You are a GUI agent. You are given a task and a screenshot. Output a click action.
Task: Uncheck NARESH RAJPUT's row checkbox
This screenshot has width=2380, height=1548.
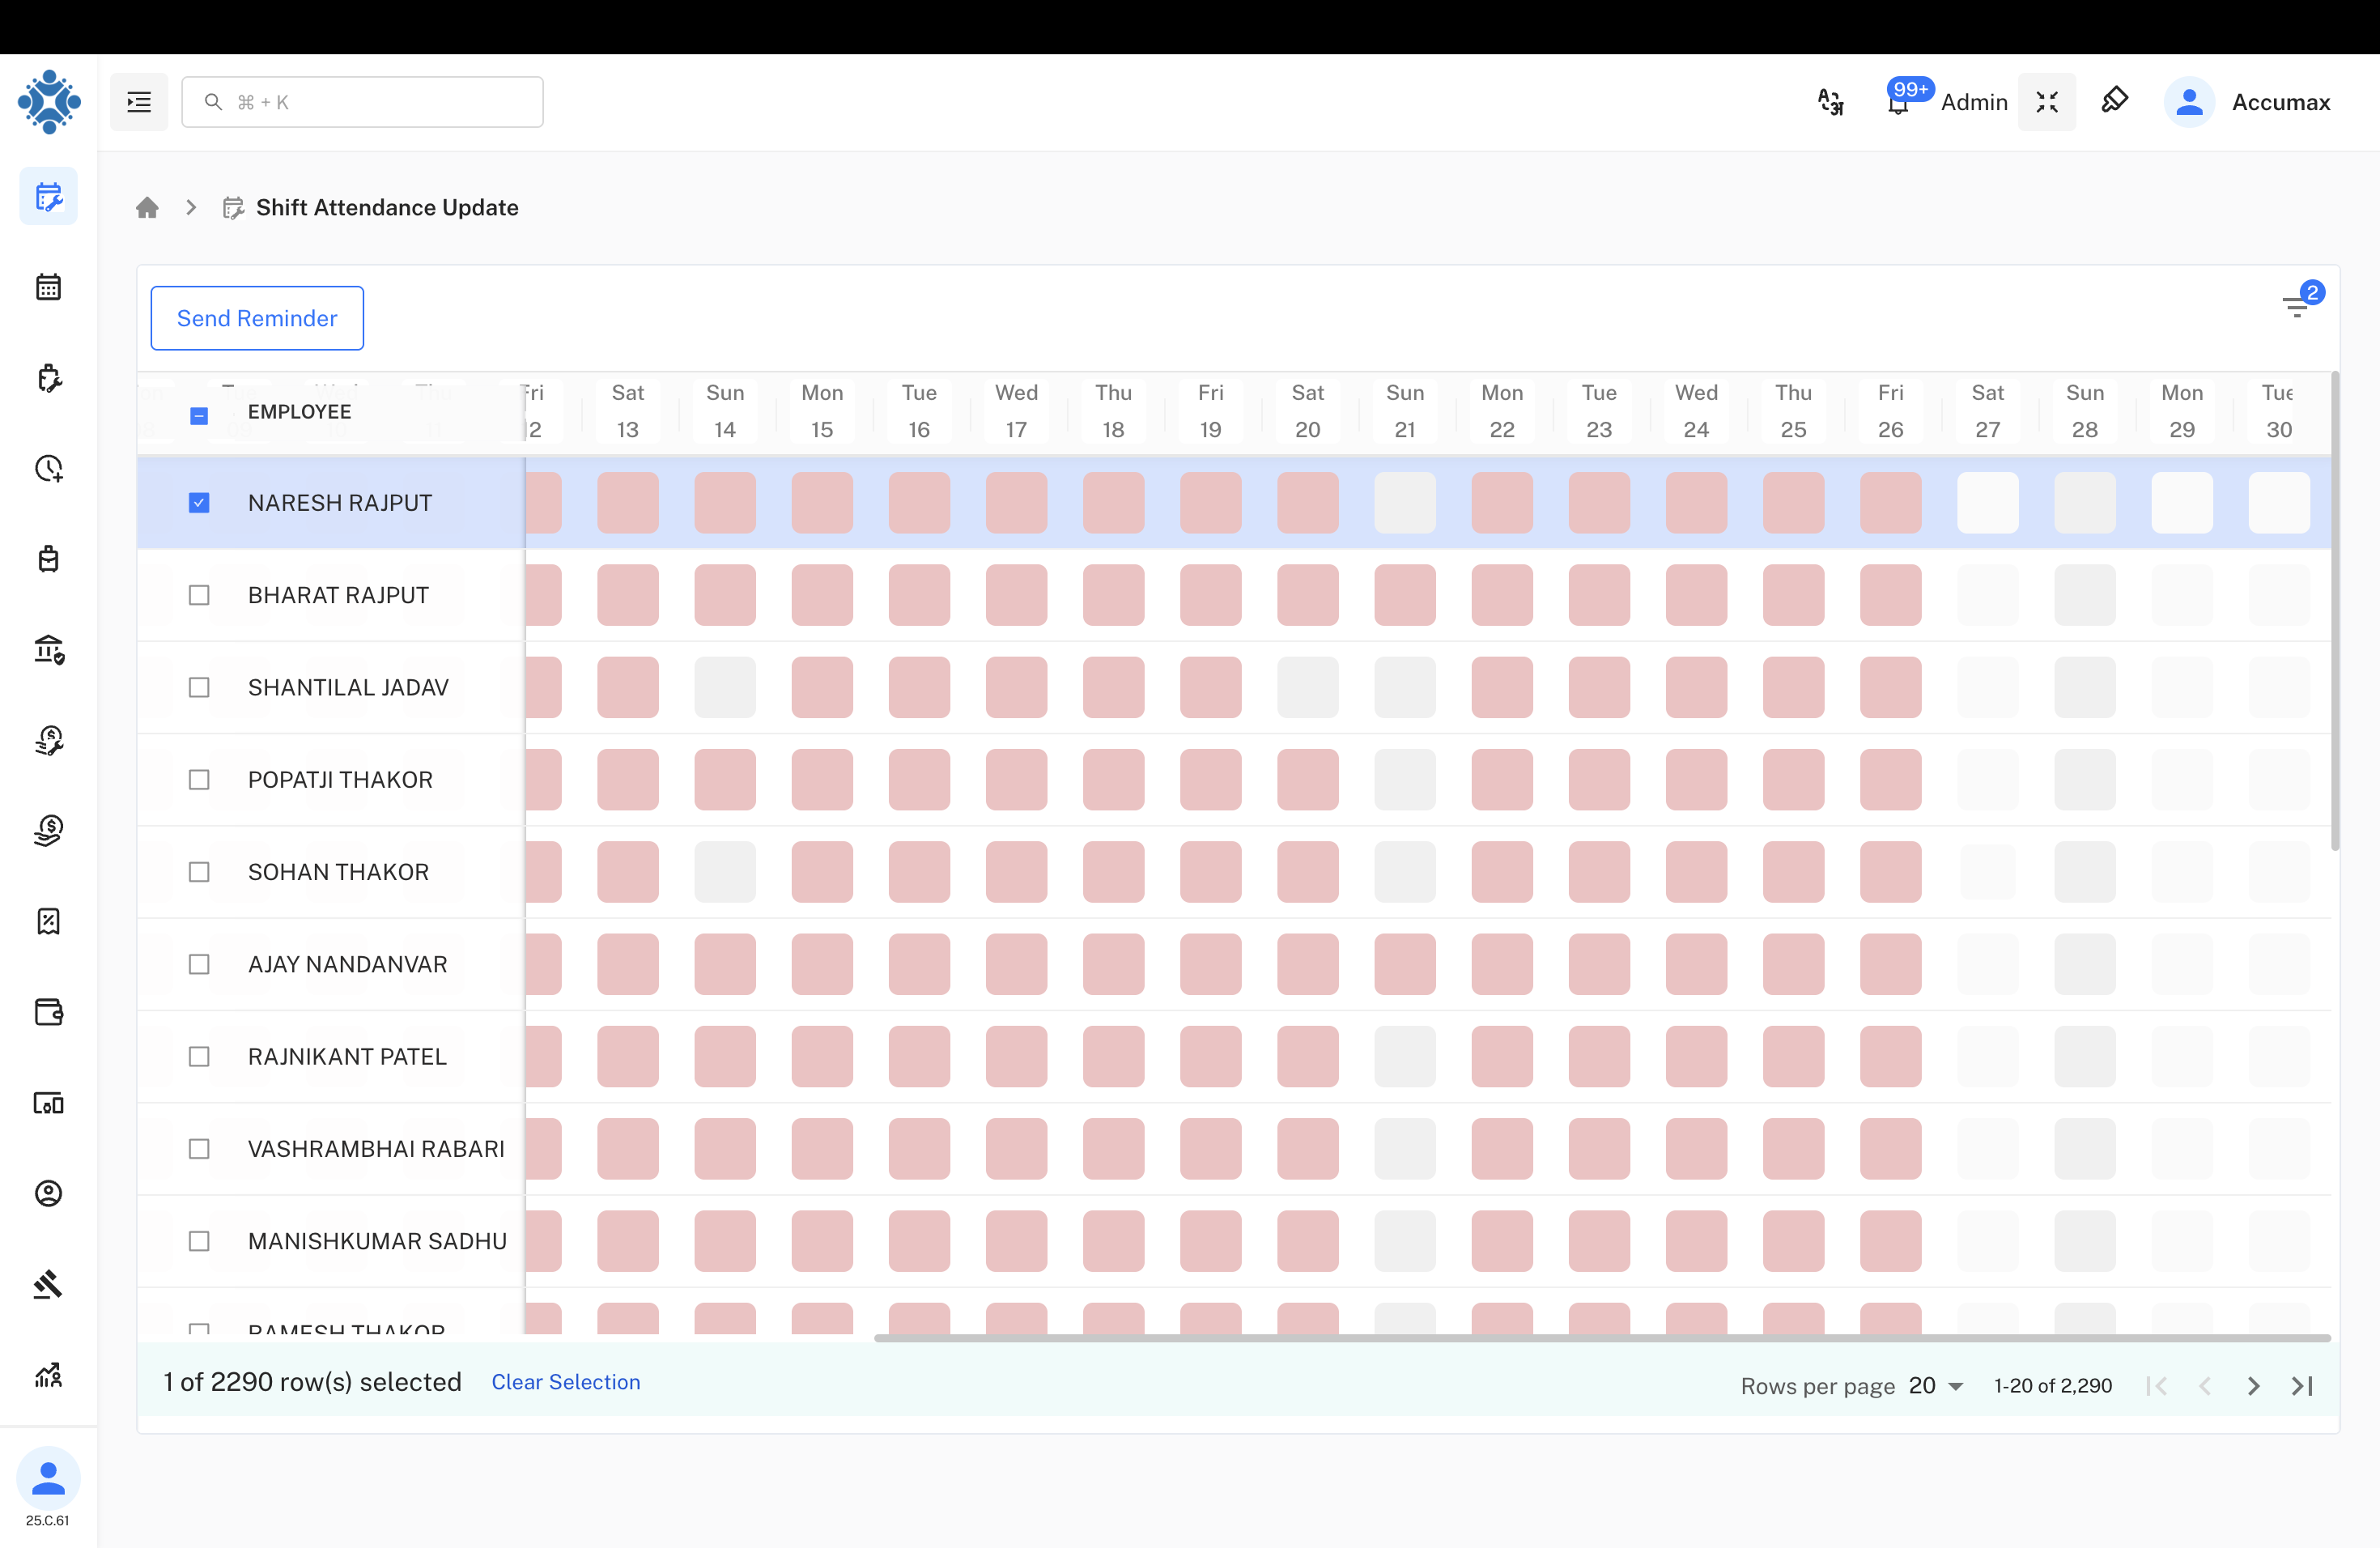pos(199,502)
